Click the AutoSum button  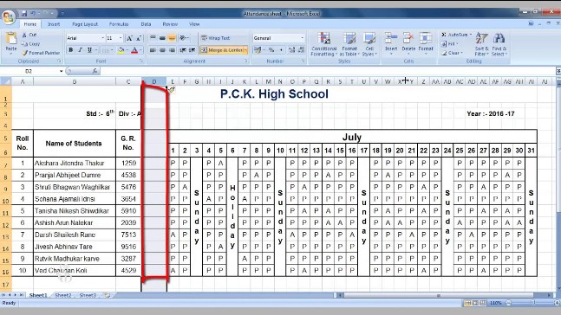pyautogui.click(x=456, y=35)
